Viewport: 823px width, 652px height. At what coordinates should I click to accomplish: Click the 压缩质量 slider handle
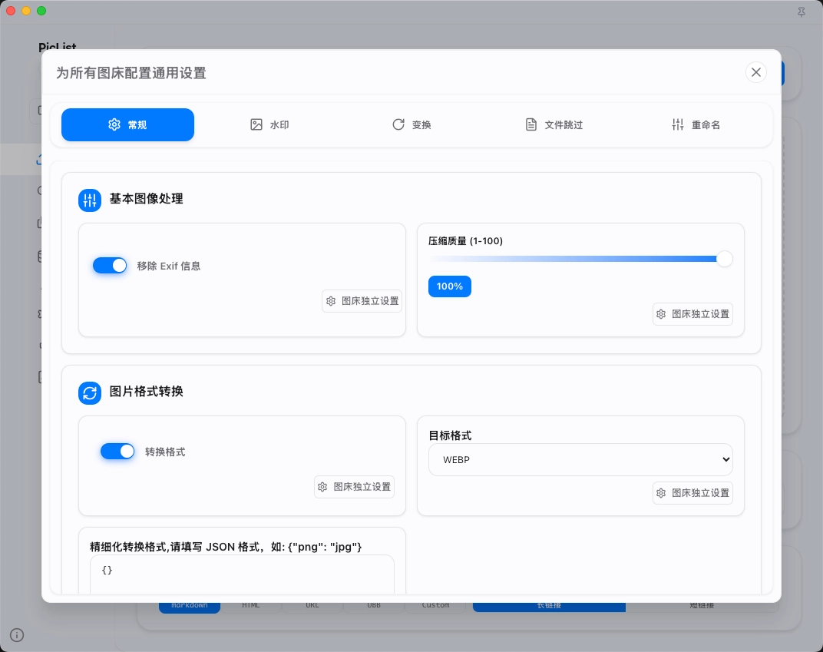pyautogui.click(x=724, y=259)
